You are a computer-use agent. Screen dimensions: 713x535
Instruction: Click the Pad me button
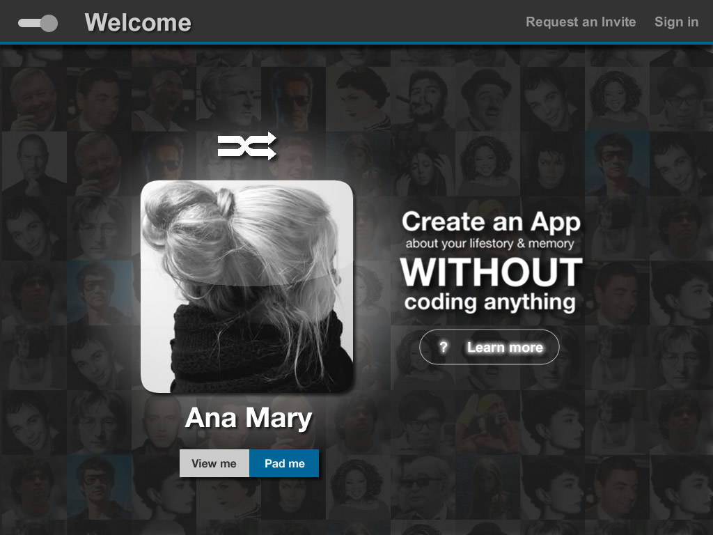click(x=284, y=463)
